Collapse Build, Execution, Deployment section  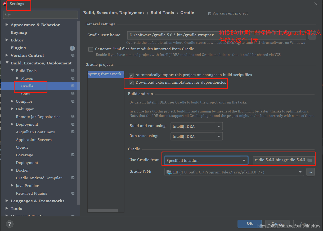(7, 63)
